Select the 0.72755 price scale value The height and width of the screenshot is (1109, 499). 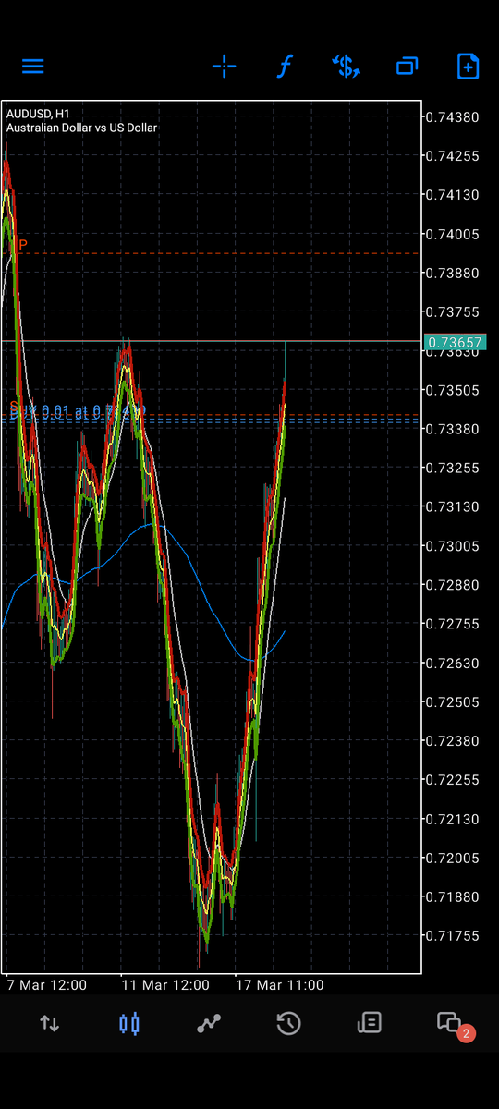[x=453, y=625]
